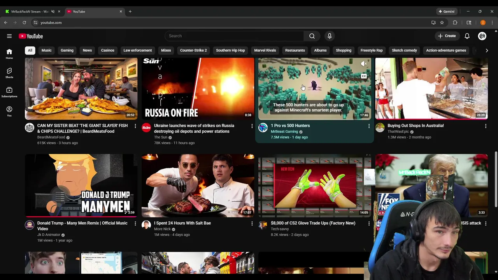Open options for the Many Men Remix video
Screen dimensions: 498x280
click(x=135, y=224)
